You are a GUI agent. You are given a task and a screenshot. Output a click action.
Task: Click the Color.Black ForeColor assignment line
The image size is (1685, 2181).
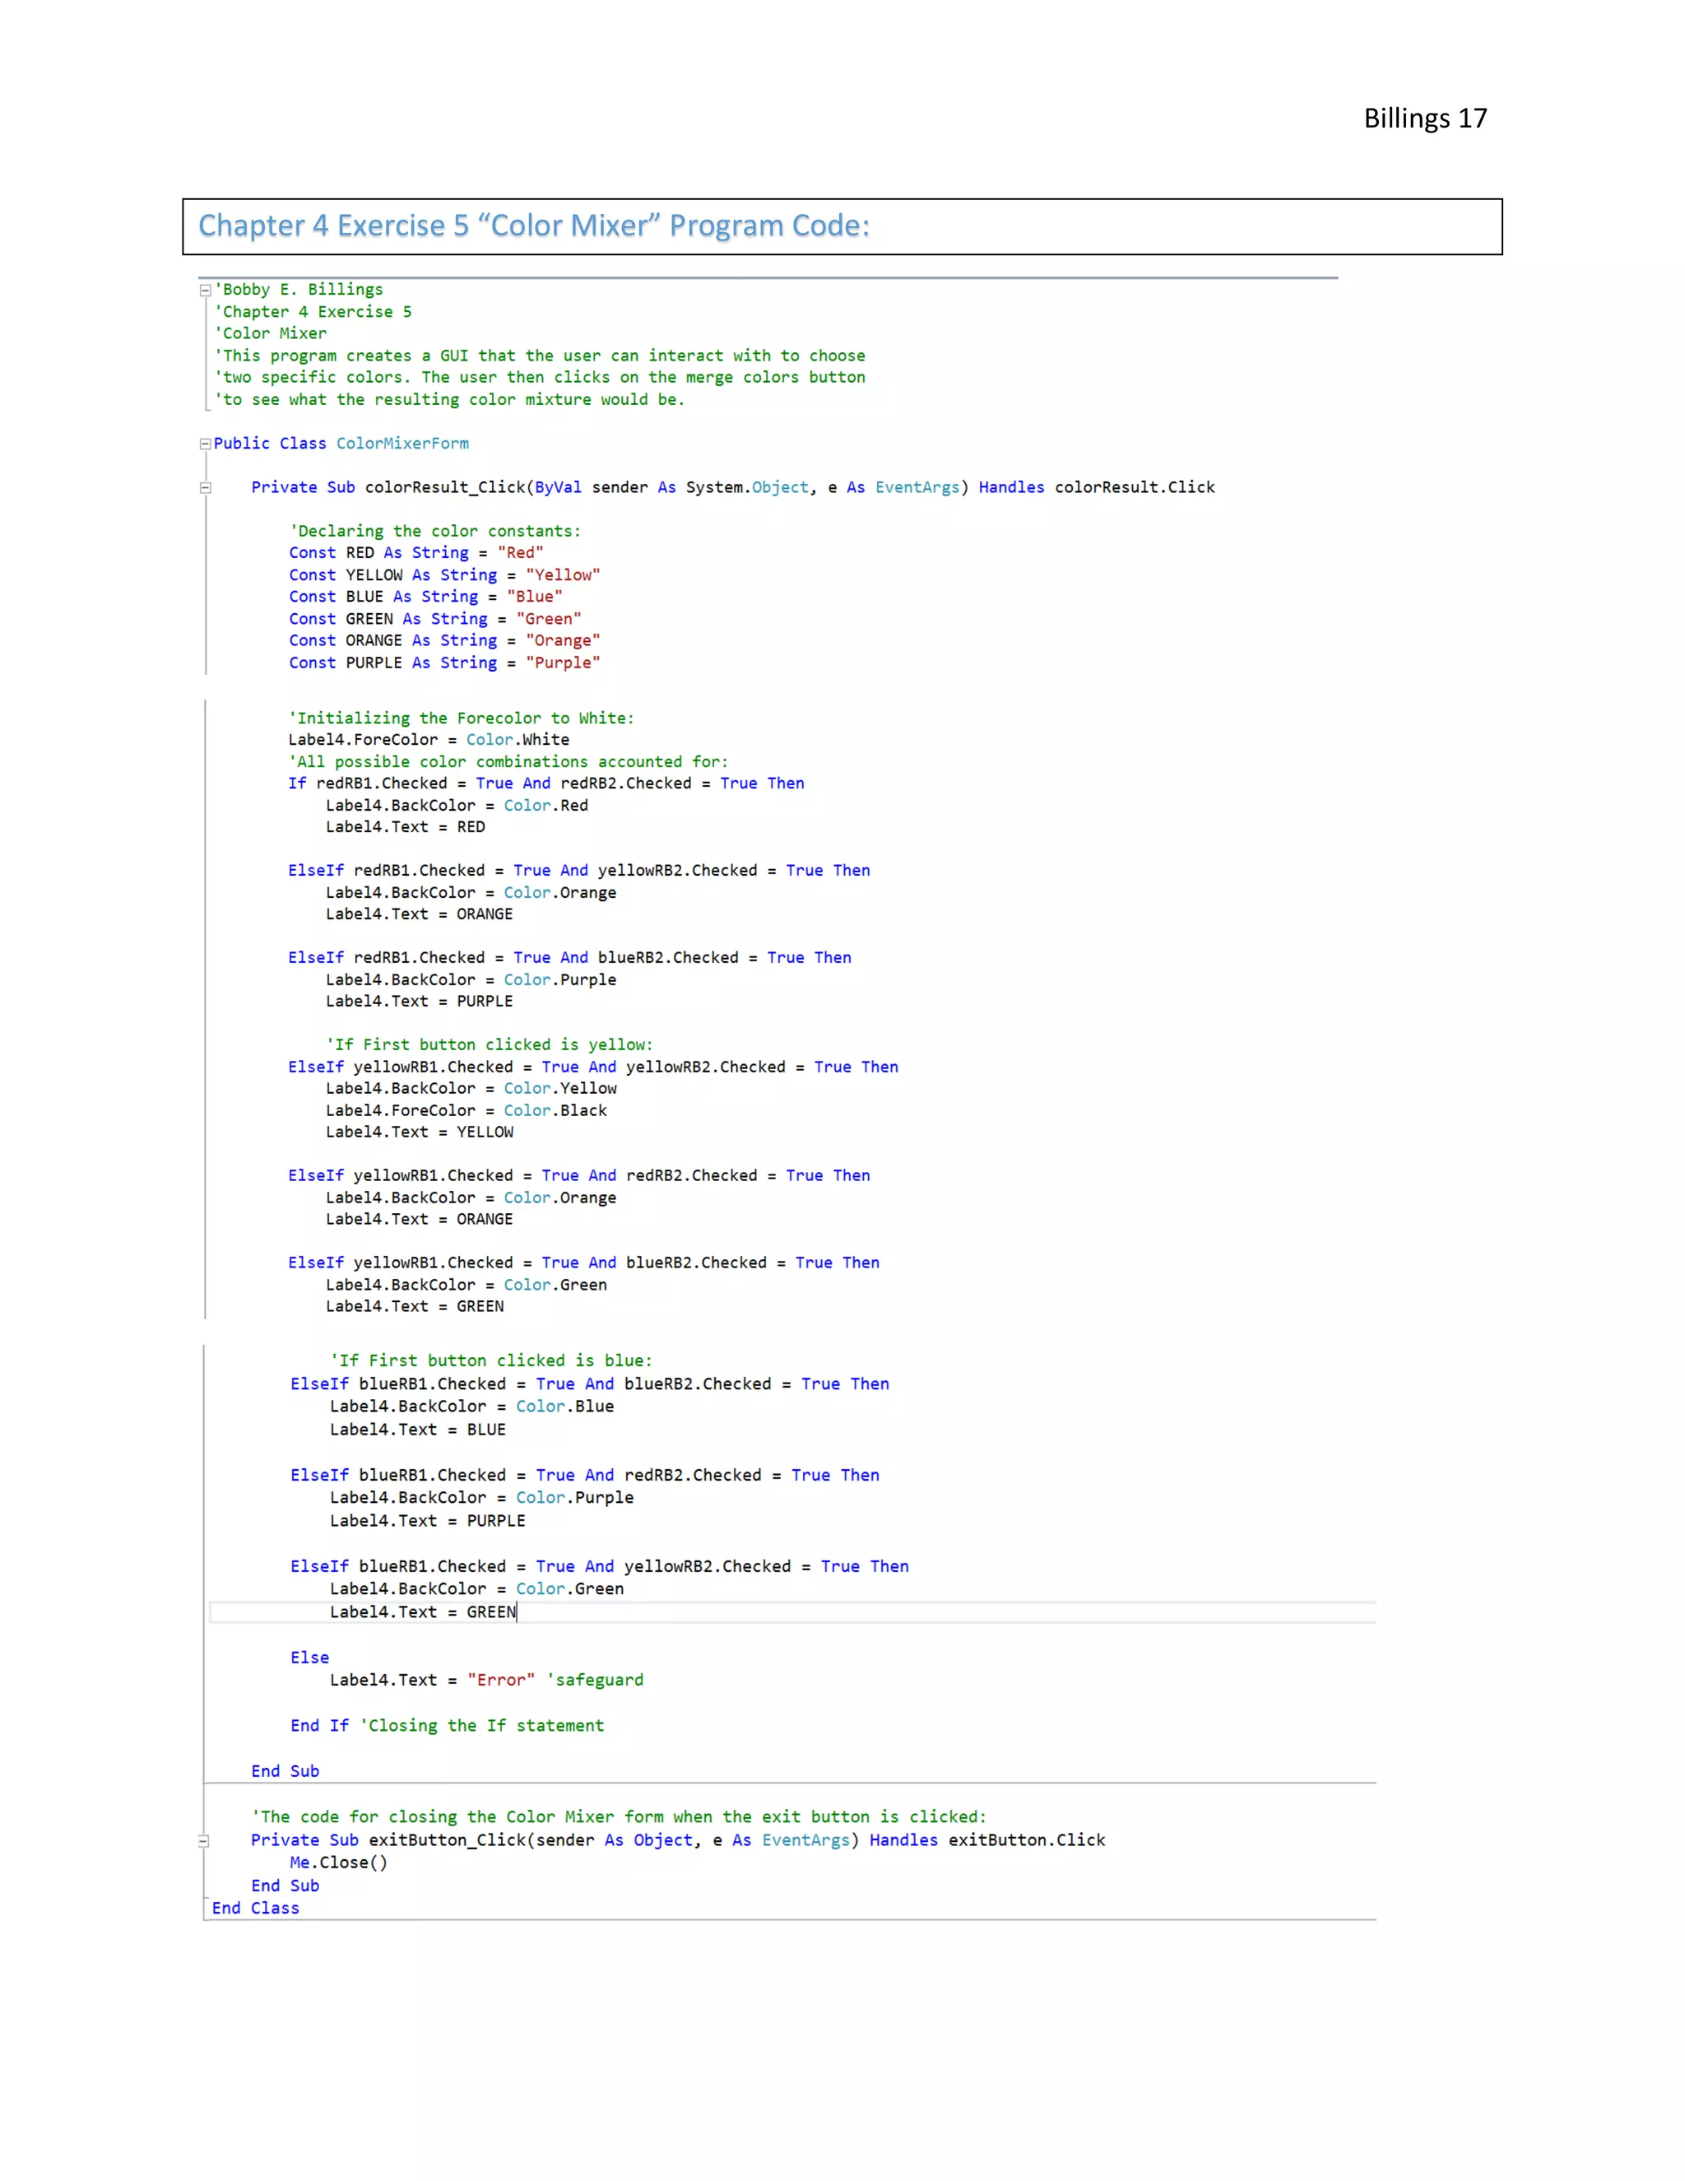click(465, 1110)
